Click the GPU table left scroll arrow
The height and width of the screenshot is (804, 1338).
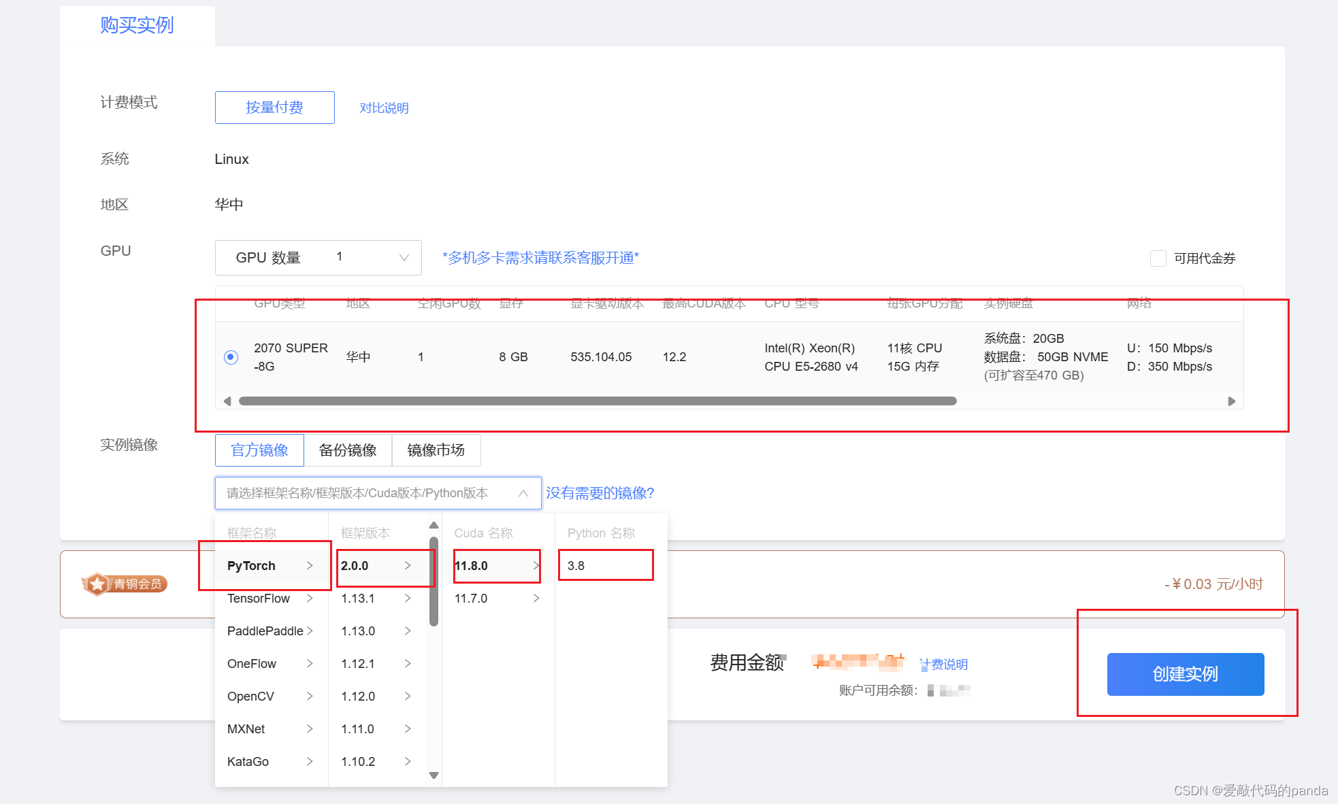(x=227, y=401)
